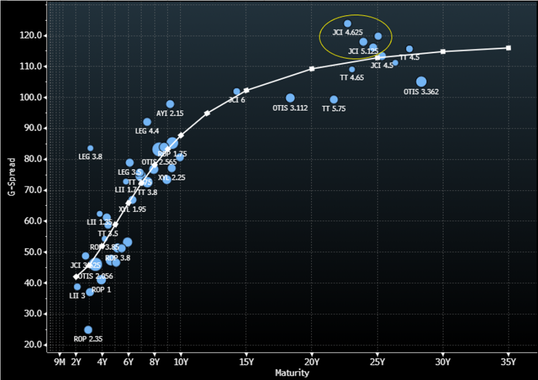
Task: Select the LEG 3.8 data point
Action: coord(90,148)
